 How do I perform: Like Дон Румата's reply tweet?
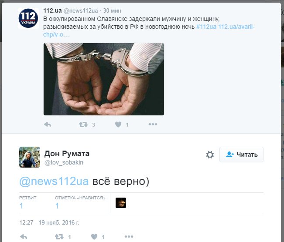(x=94, y=237)
